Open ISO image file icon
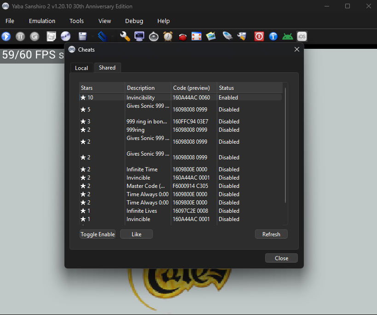The width and height of the screenshot is (377, 315). (51, 36)
